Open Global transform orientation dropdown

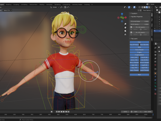click(x=55, y=7)
